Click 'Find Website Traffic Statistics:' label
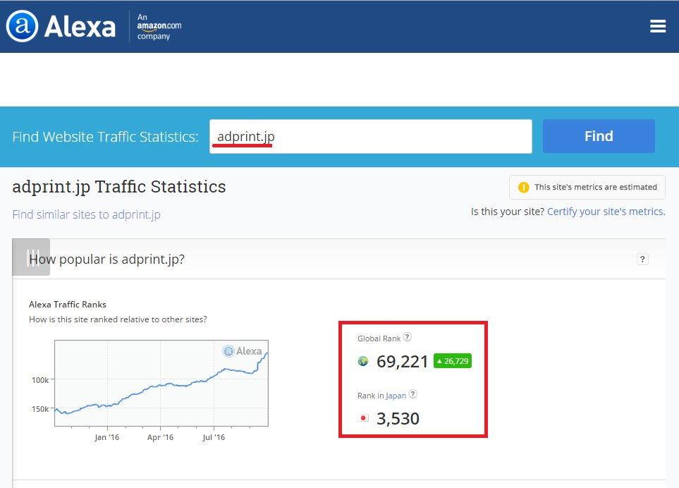This screenshot has height=488, width=679. [105, 137]
